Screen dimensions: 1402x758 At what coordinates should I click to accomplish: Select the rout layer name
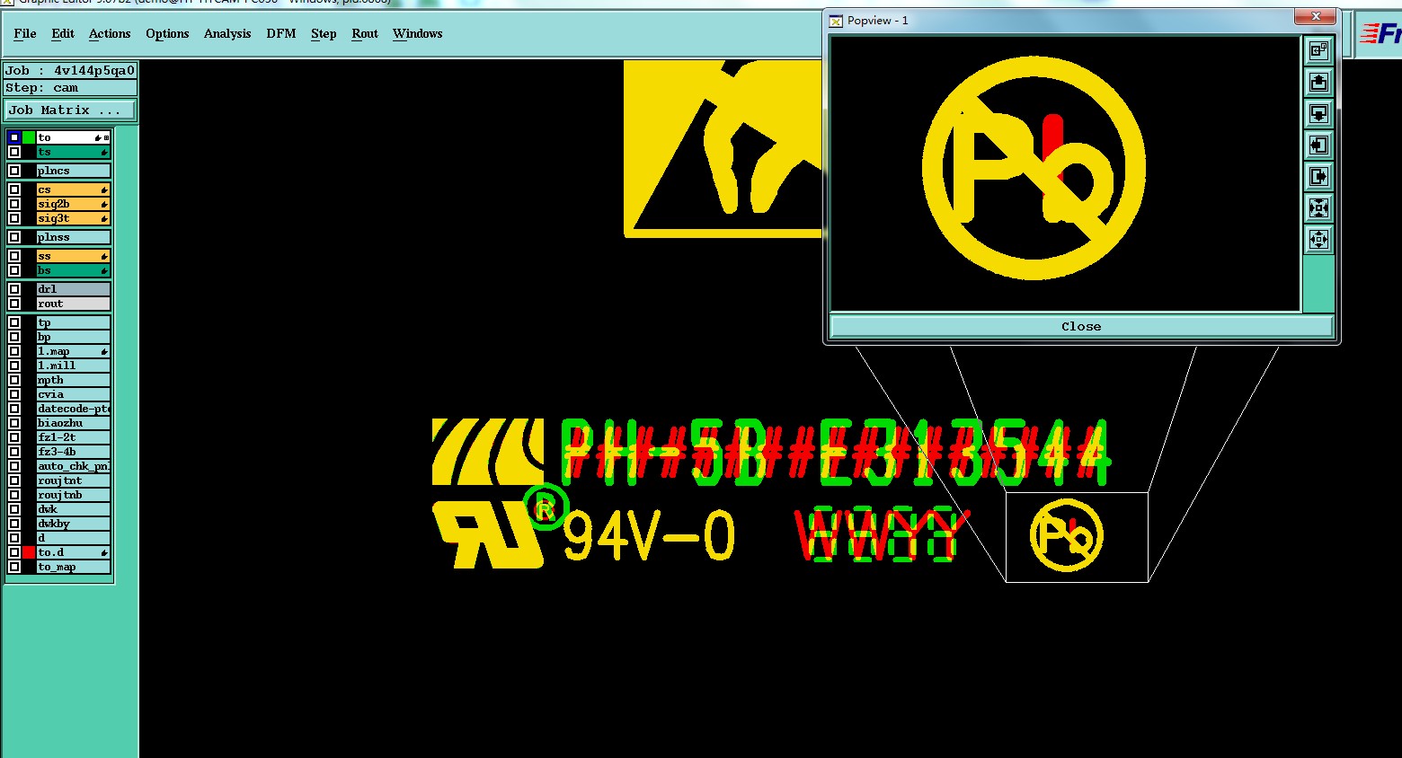(73, 304)
